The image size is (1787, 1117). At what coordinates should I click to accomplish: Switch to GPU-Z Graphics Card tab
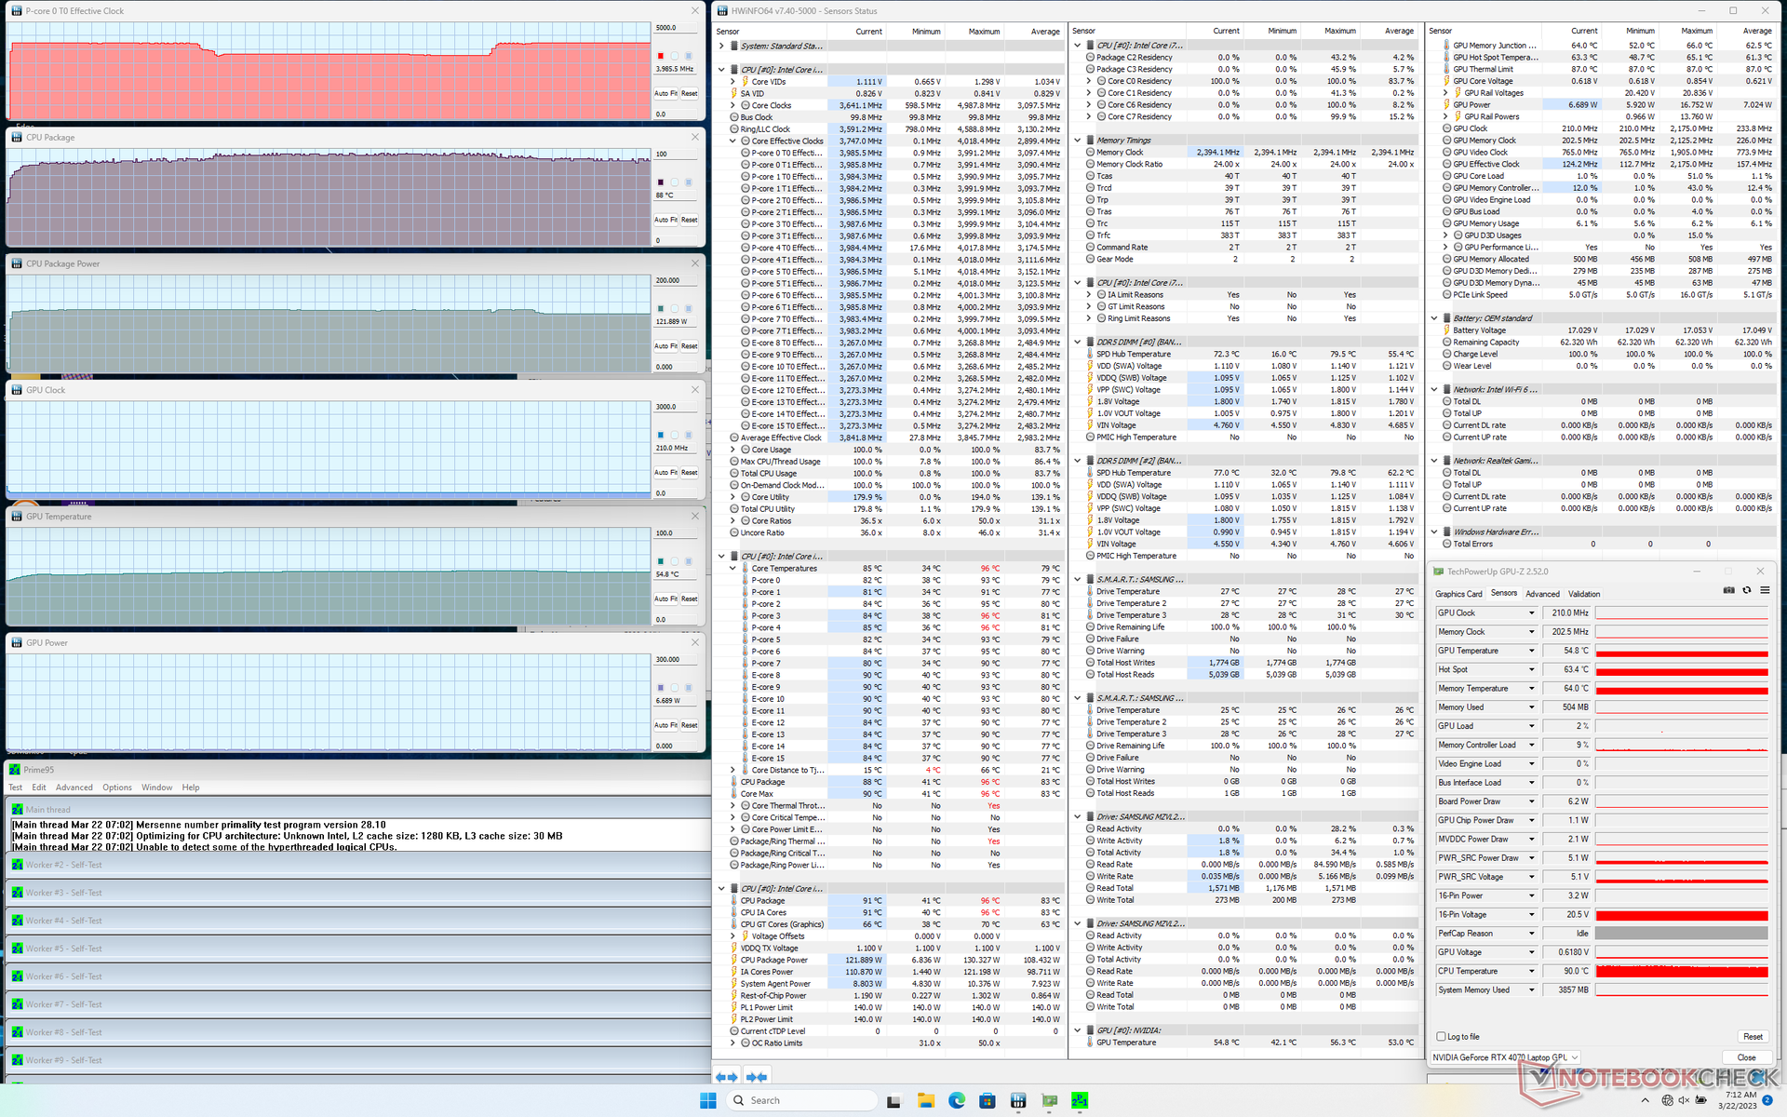[x=1458, y=594]
